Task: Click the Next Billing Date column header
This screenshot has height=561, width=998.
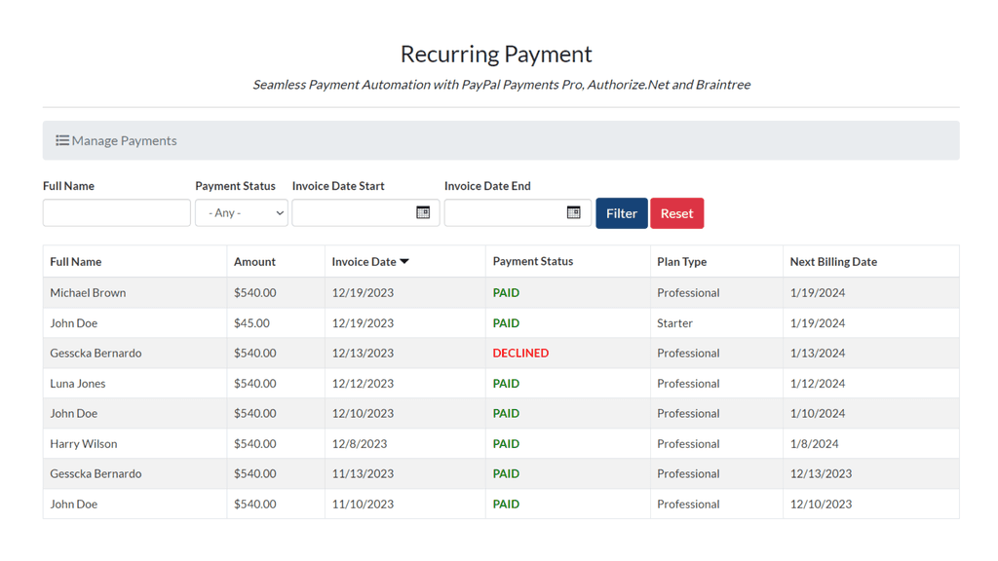Action: point(835,261)
